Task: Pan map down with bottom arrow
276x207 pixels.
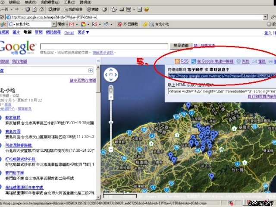Action: point(111,79)
